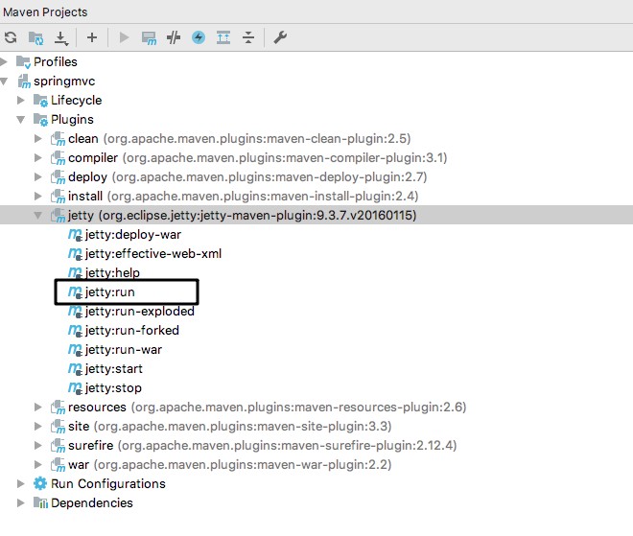Viewport: 633px width, 536px height.
Task: Open Maven settings wrench icon
Action: click(x=280, y=37)
